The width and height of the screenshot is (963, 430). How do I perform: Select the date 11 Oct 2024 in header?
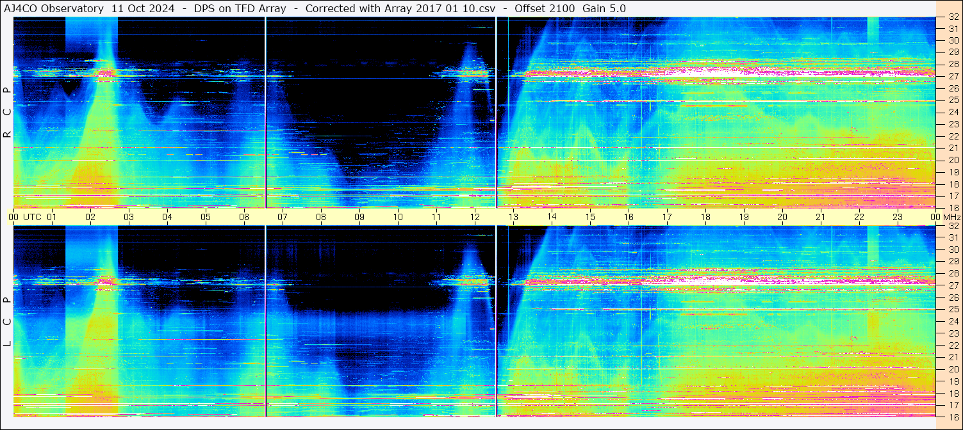click(x=142, y=8)
